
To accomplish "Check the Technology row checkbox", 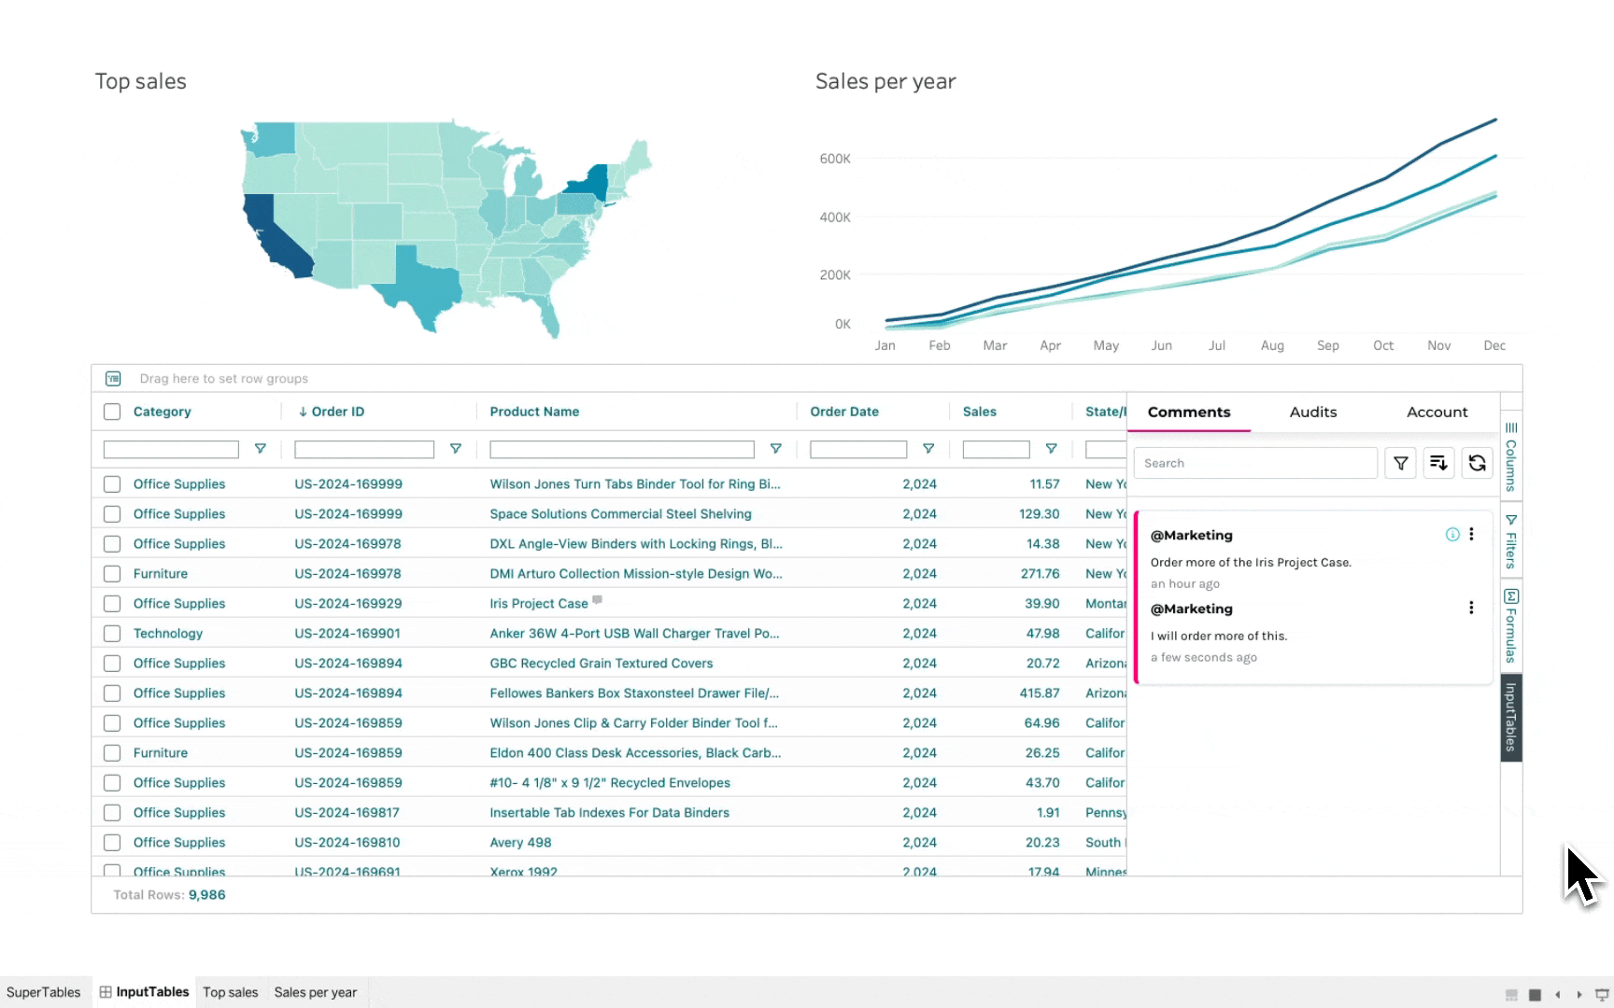I will pyautogui.click(x=112, y=634).
